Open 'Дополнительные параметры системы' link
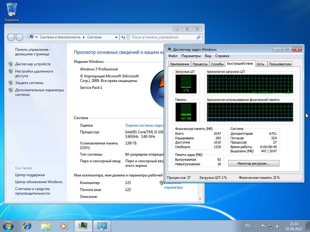The image size is (310, 232). click(39, 92)
